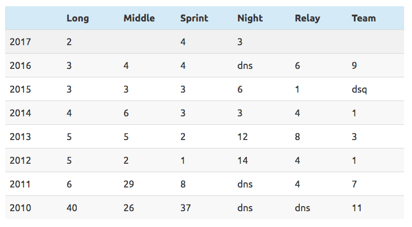The width and height of the screenshot is (412, 227).
Task: Click the Relay column header
Action: point(307,18)
